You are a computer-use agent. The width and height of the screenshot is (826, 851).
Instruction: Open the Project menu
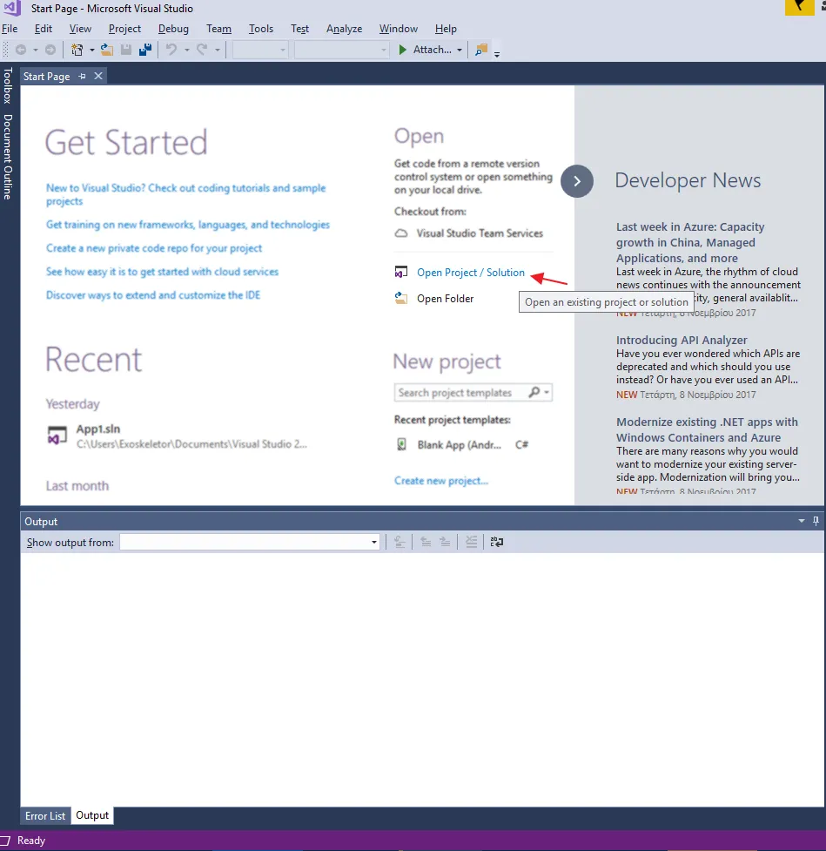[x=124, y=29]
